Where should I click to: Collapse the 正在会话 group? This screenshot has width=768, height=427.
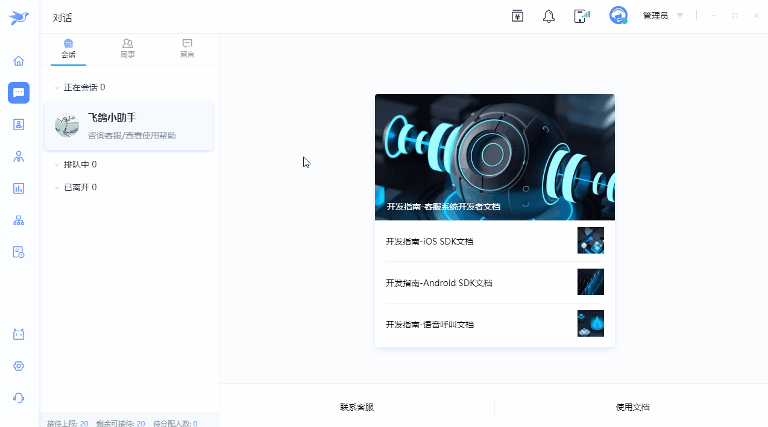pos(57,88)
